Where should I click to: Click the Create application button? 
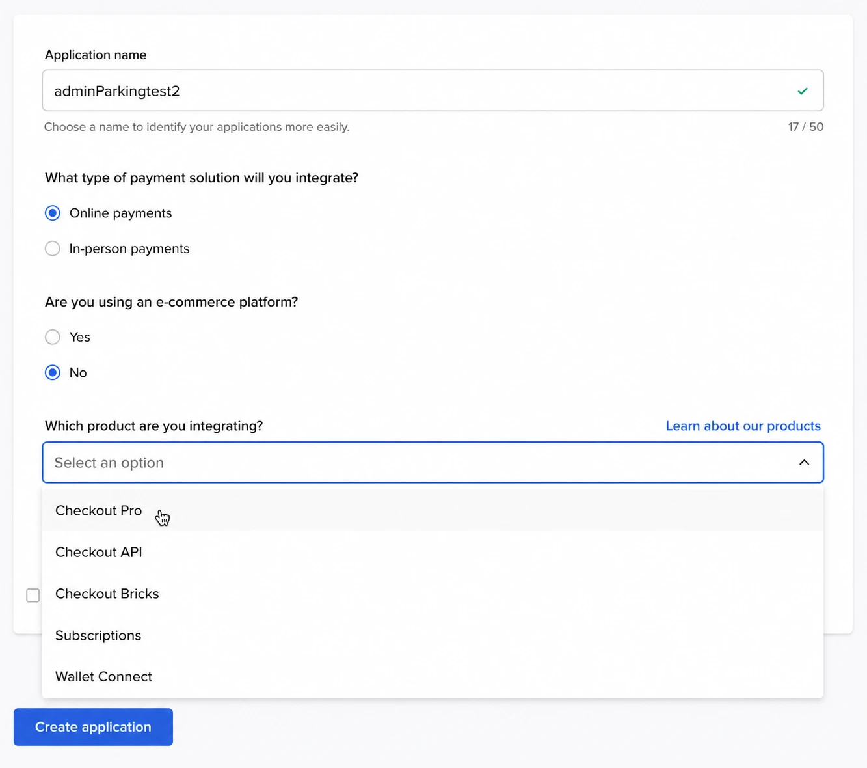[93, 727]
